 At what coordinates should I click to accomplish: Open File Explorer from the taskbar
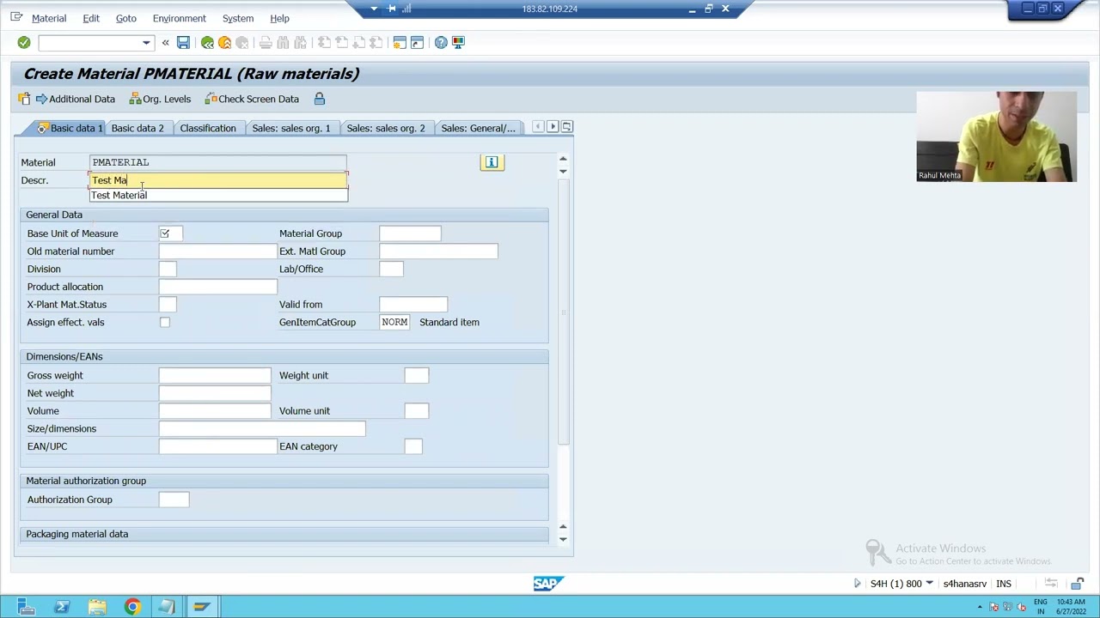(97, 607)
